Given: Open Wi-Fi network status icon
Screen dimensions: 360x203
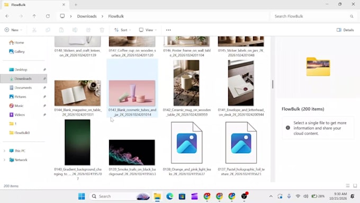Looking at the screenshot, I should click(298, 196).
